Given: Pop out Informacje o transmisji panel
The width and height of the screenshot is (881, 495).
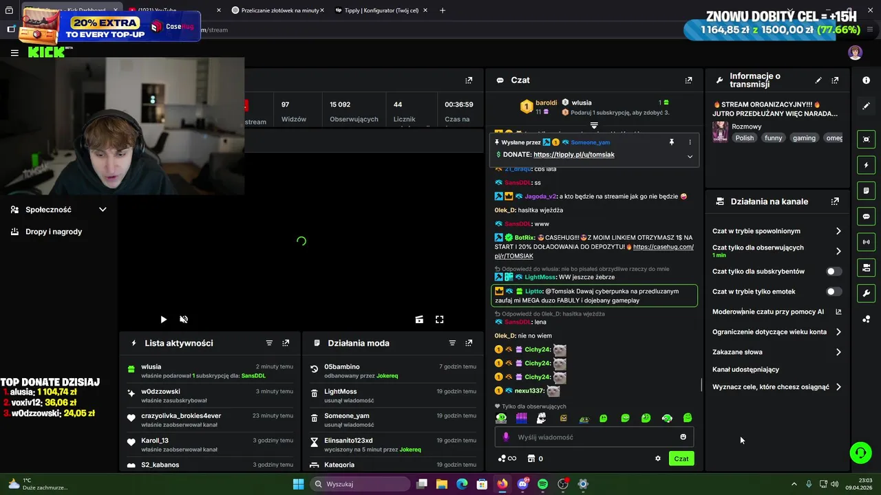Looking at the screenshot, I should coord(835,80).
